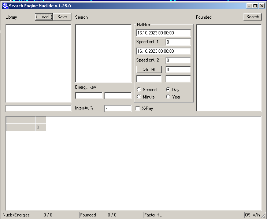This screenshot has height=219, width=267.
Task: Click the app icon in title bar
Action: coord(5,6)
